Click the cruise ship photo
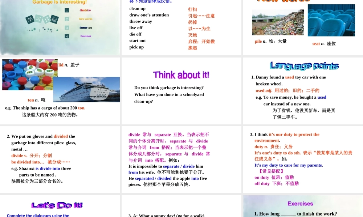Image resolution: width=363 pixels, height=217 pixels. (87, 90)
